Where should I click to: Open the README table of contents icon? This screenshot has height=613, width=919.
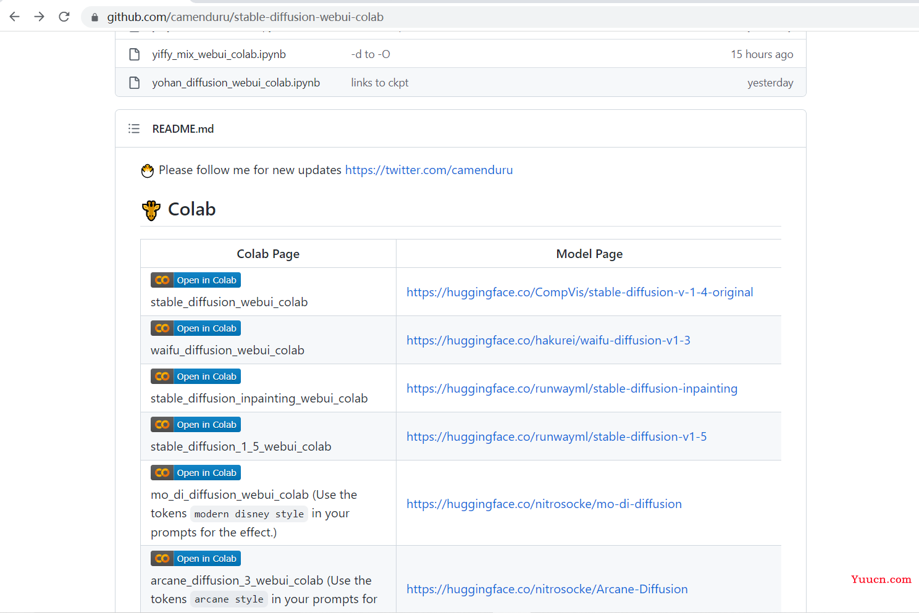(134, 128)
